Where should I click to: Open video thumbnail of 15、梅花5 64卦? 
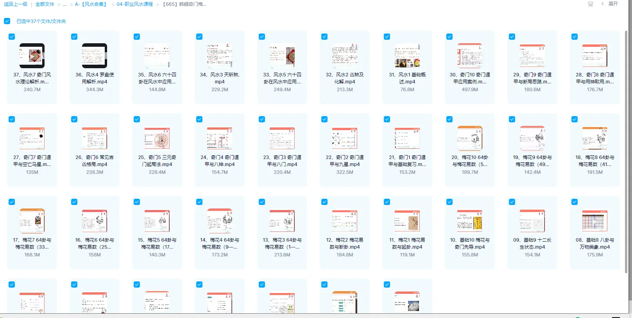157,221
